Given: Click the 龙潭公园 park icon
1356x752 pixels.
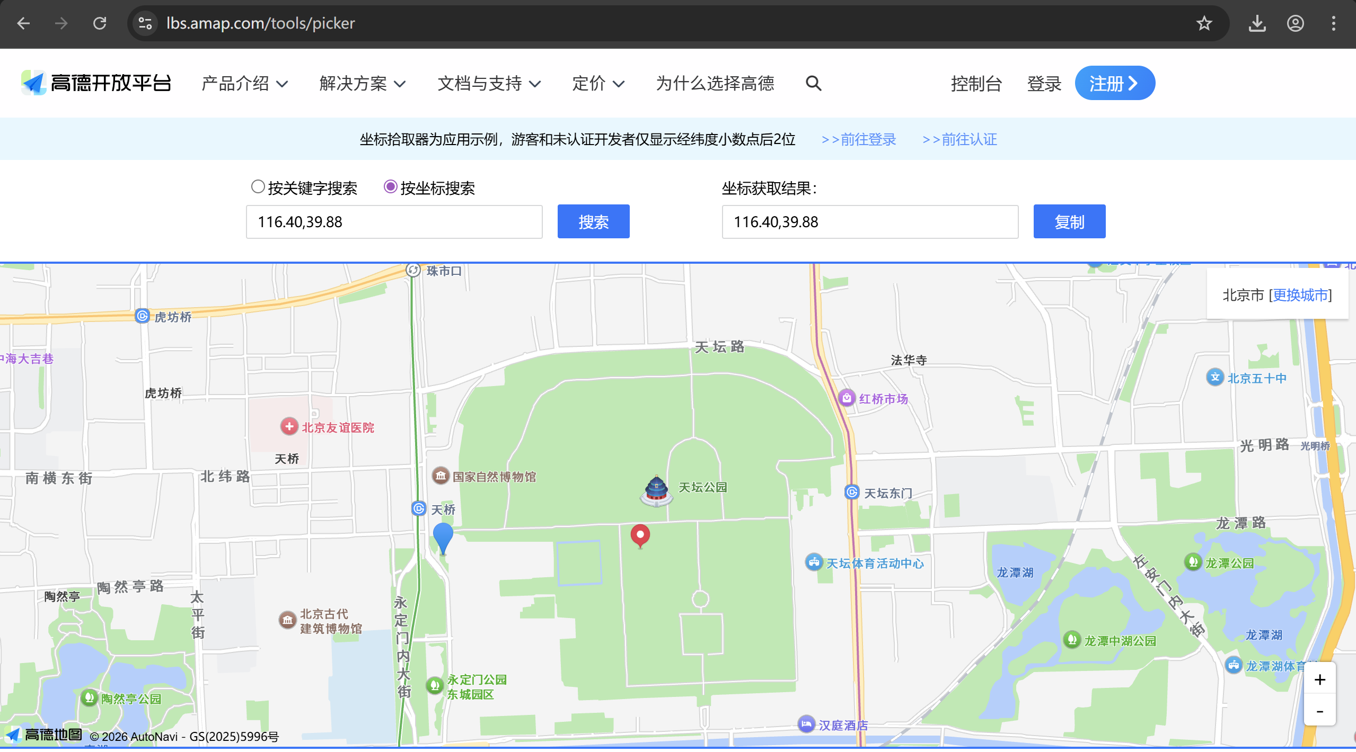Looking at the screenshot, I should [1193, 562].
